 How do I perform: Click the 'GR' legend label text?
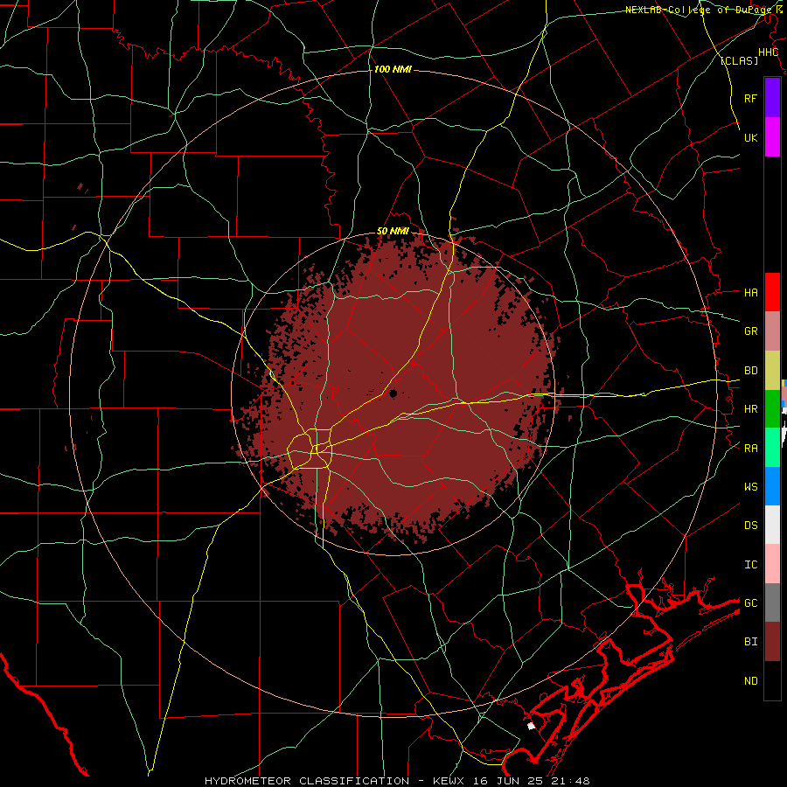click(750, 331)
